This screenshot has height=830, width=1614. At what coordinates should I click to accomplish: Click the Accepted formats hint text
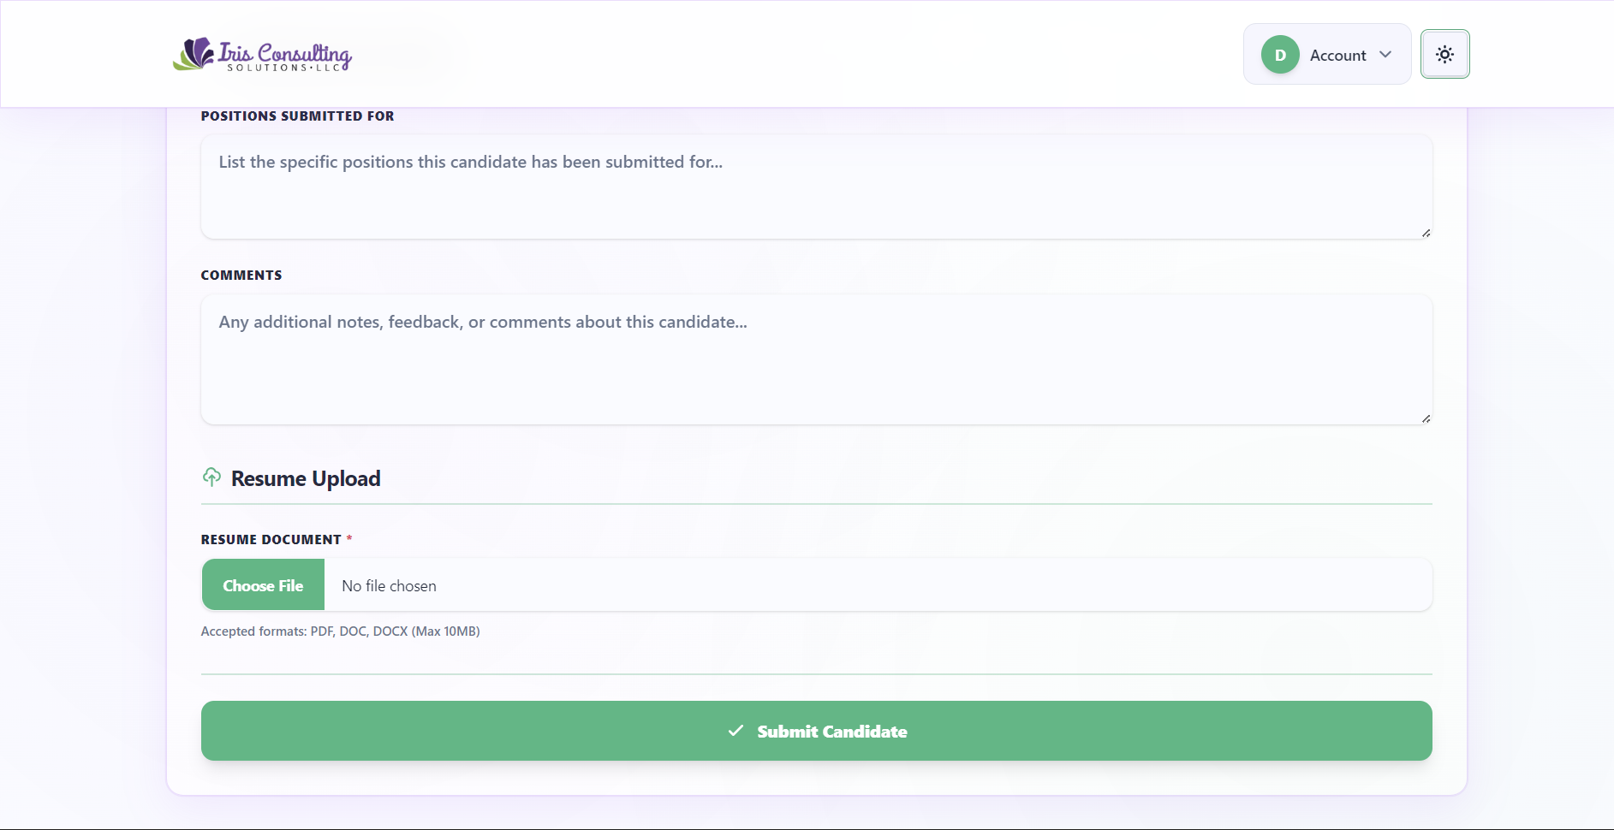[340, 631]
